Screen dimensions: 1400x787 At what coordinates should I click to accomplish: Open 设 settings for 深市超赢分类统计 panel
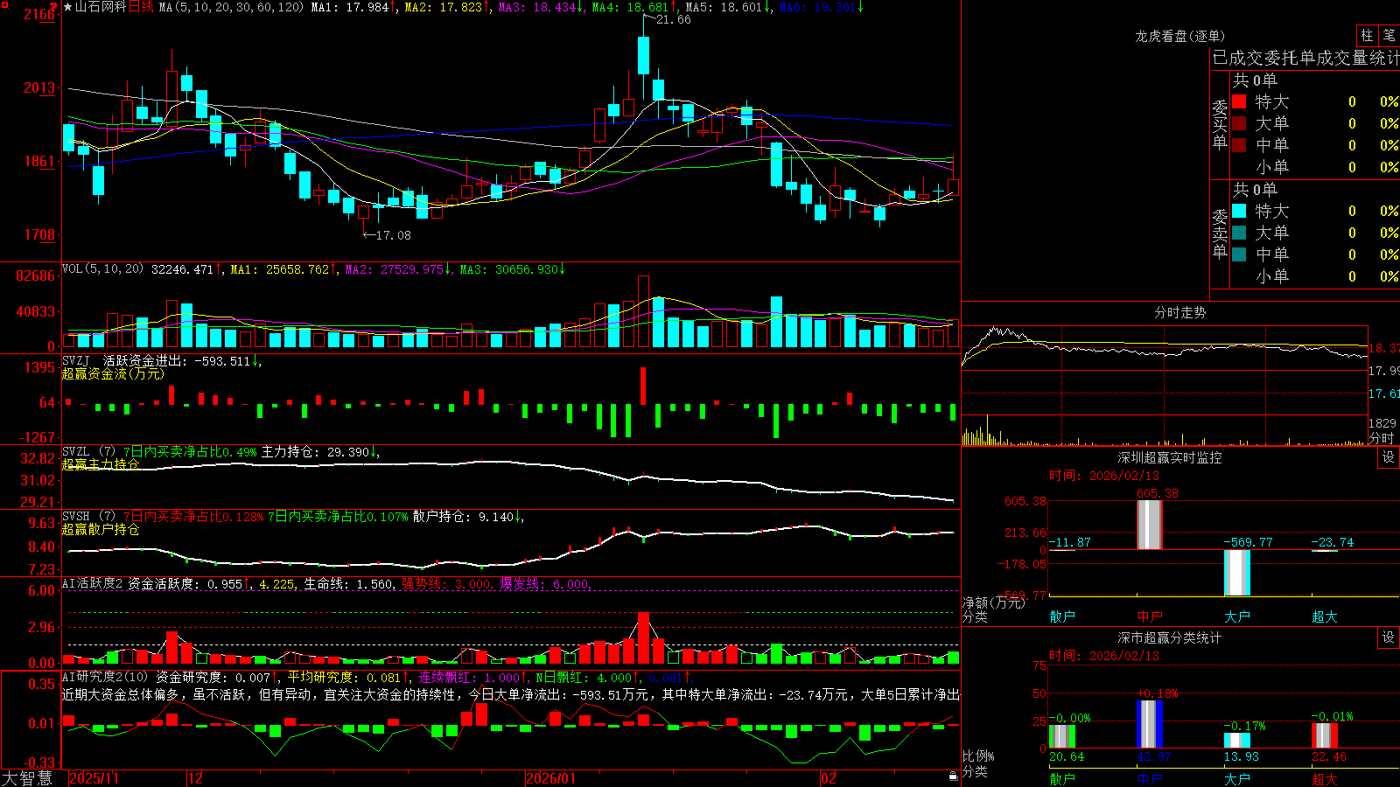pyautogui.click(x=1389, y=637)
